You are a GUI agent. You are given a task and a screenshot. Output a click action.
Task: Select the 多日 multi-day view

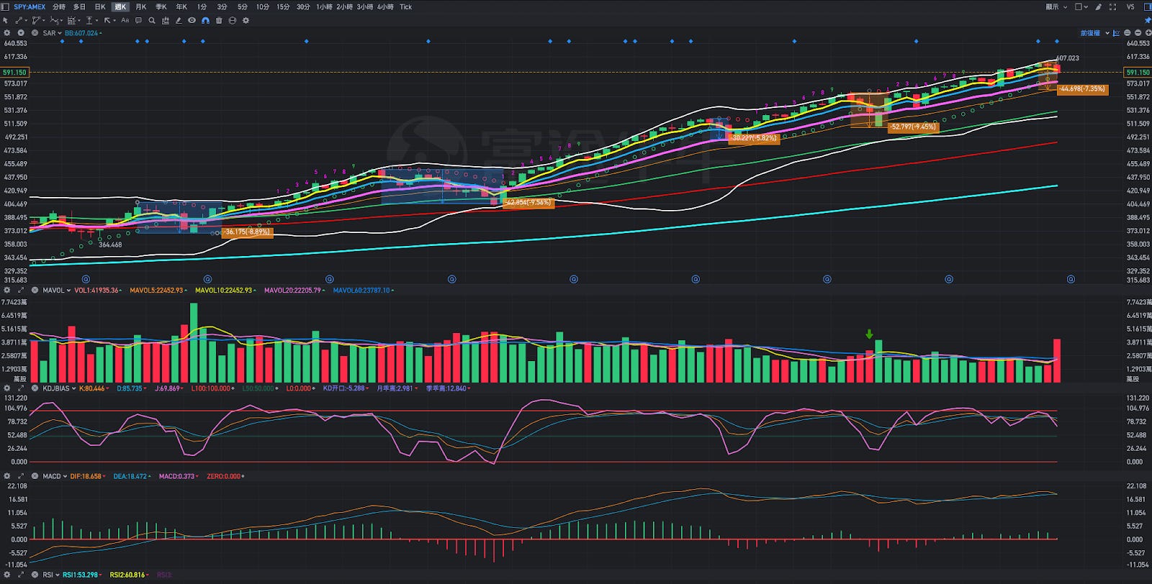pos(79,6)
